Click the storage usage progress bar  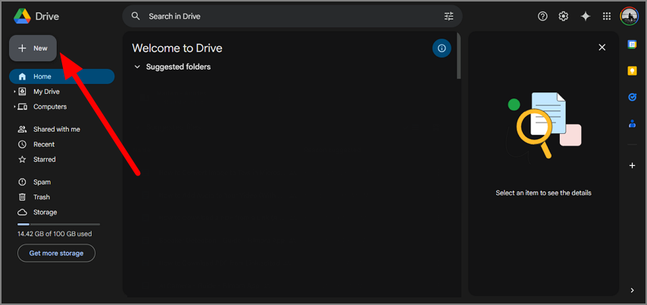[58, 224]
